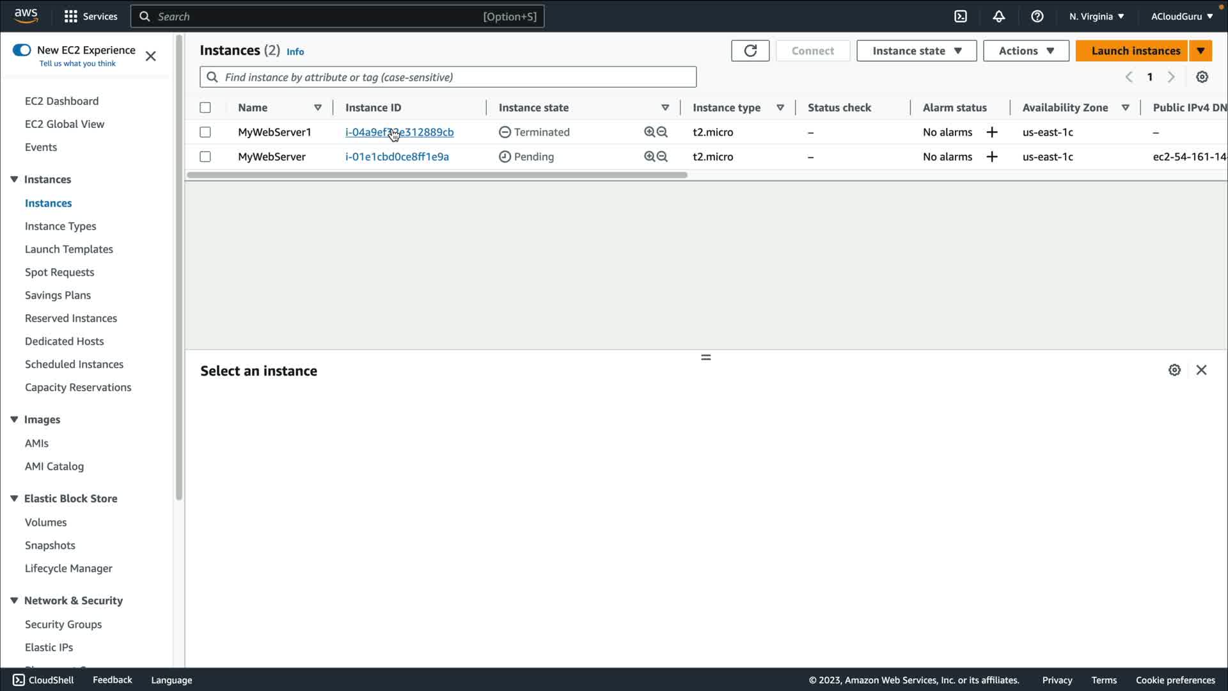The width and height of the screenshot is (1228, 691).
Task: Open instance ID i-01e1cbd0ce8ff1e9a link
Action: tap(397, 157)
